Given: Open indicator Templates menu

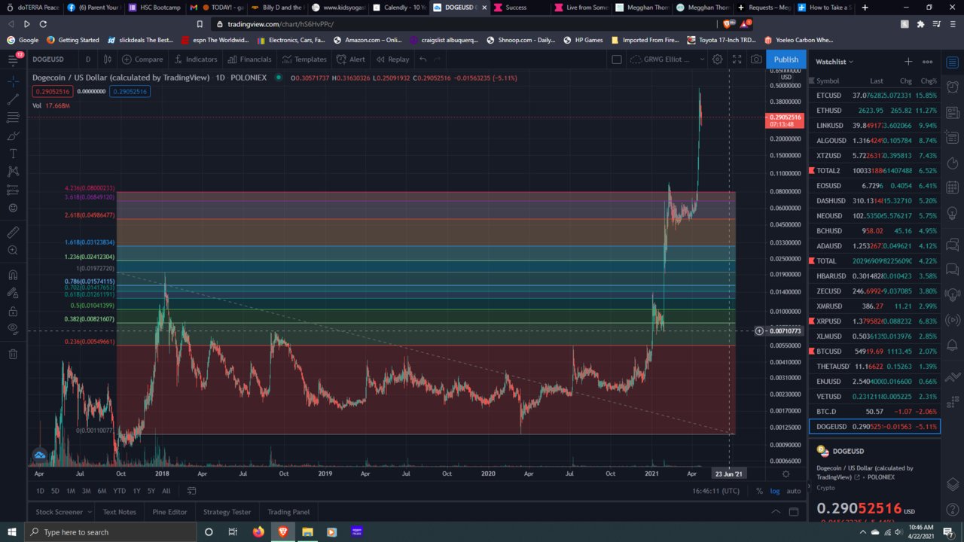Looking at the screenshot, I should [x=304, y=59].
